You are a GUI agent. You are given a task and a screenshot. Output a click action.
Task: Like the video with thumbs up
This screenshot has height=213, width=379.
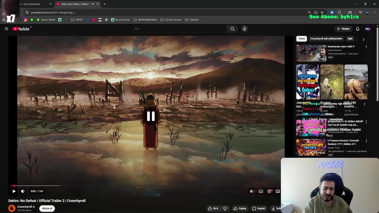pos(213,208)
